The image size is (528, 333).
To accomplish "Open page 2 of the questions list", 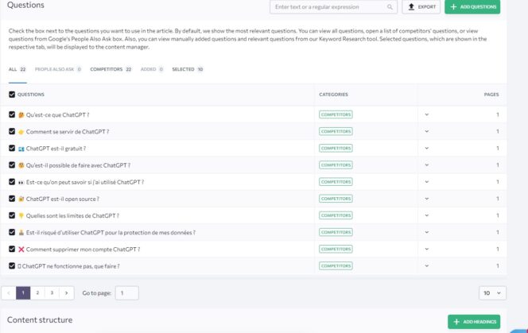I will tap(37, 292).
